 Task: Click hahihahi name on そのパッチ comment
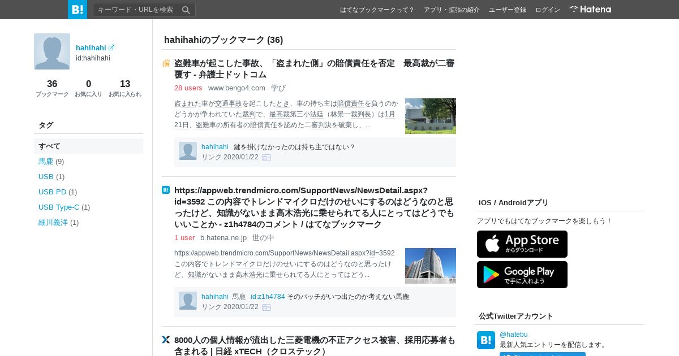click(x=215, y=297)
